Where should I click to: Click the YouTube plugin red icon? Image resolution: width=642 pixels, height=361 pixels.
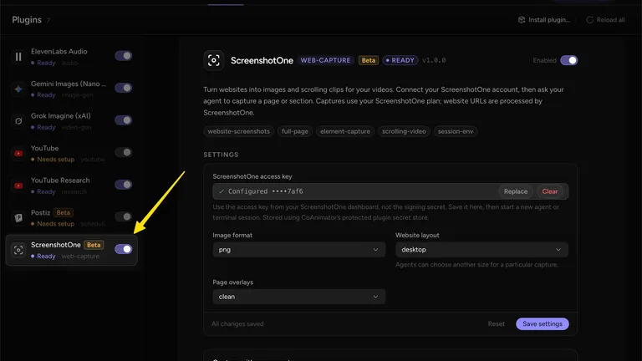tap(18, 154)
